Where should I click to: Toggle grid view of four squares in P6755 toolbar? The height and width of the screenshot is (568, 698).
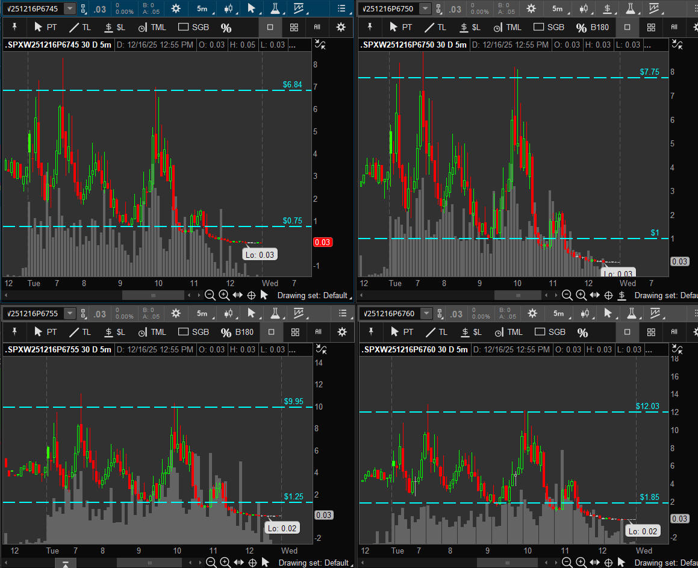tap(295, 332)
